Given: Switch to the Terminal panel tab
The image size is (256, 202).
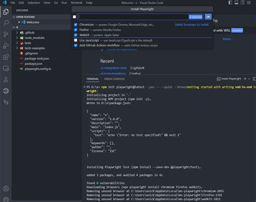Looking at the screenshot, I should (x=92, y=79).
